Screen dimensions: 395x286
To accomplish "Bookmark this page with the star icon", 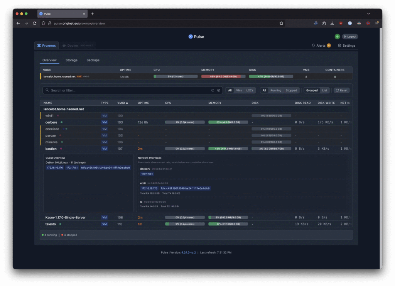I will (x=282, y=23).
